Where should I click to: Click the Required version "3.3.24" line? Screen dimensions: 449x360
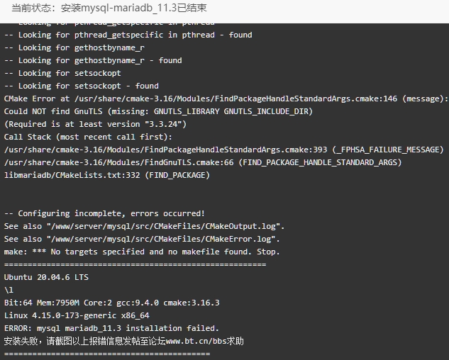click(x=95, y=124)
